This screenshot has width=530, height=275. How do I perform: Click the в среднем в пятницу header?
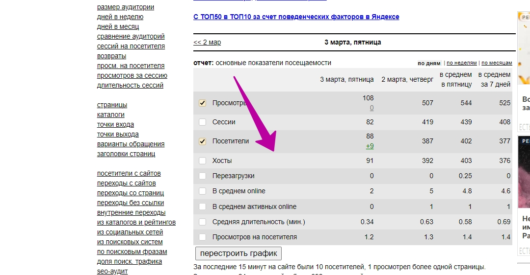(x=455, y=80)
